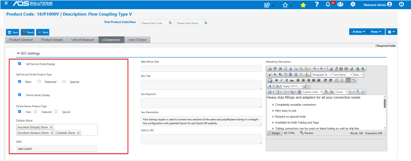Center align text in the editor
Screen dimensions: 411x161
(303, 80)
